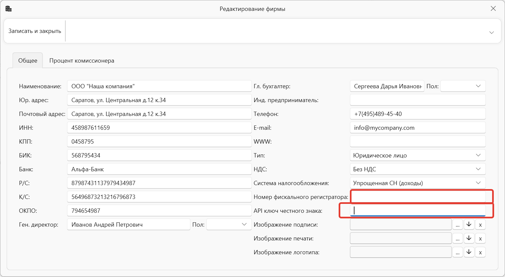Open Пол dropdown for Ген. директор
The height and width of the screenshot is (277, 505).
click(229, 224)
